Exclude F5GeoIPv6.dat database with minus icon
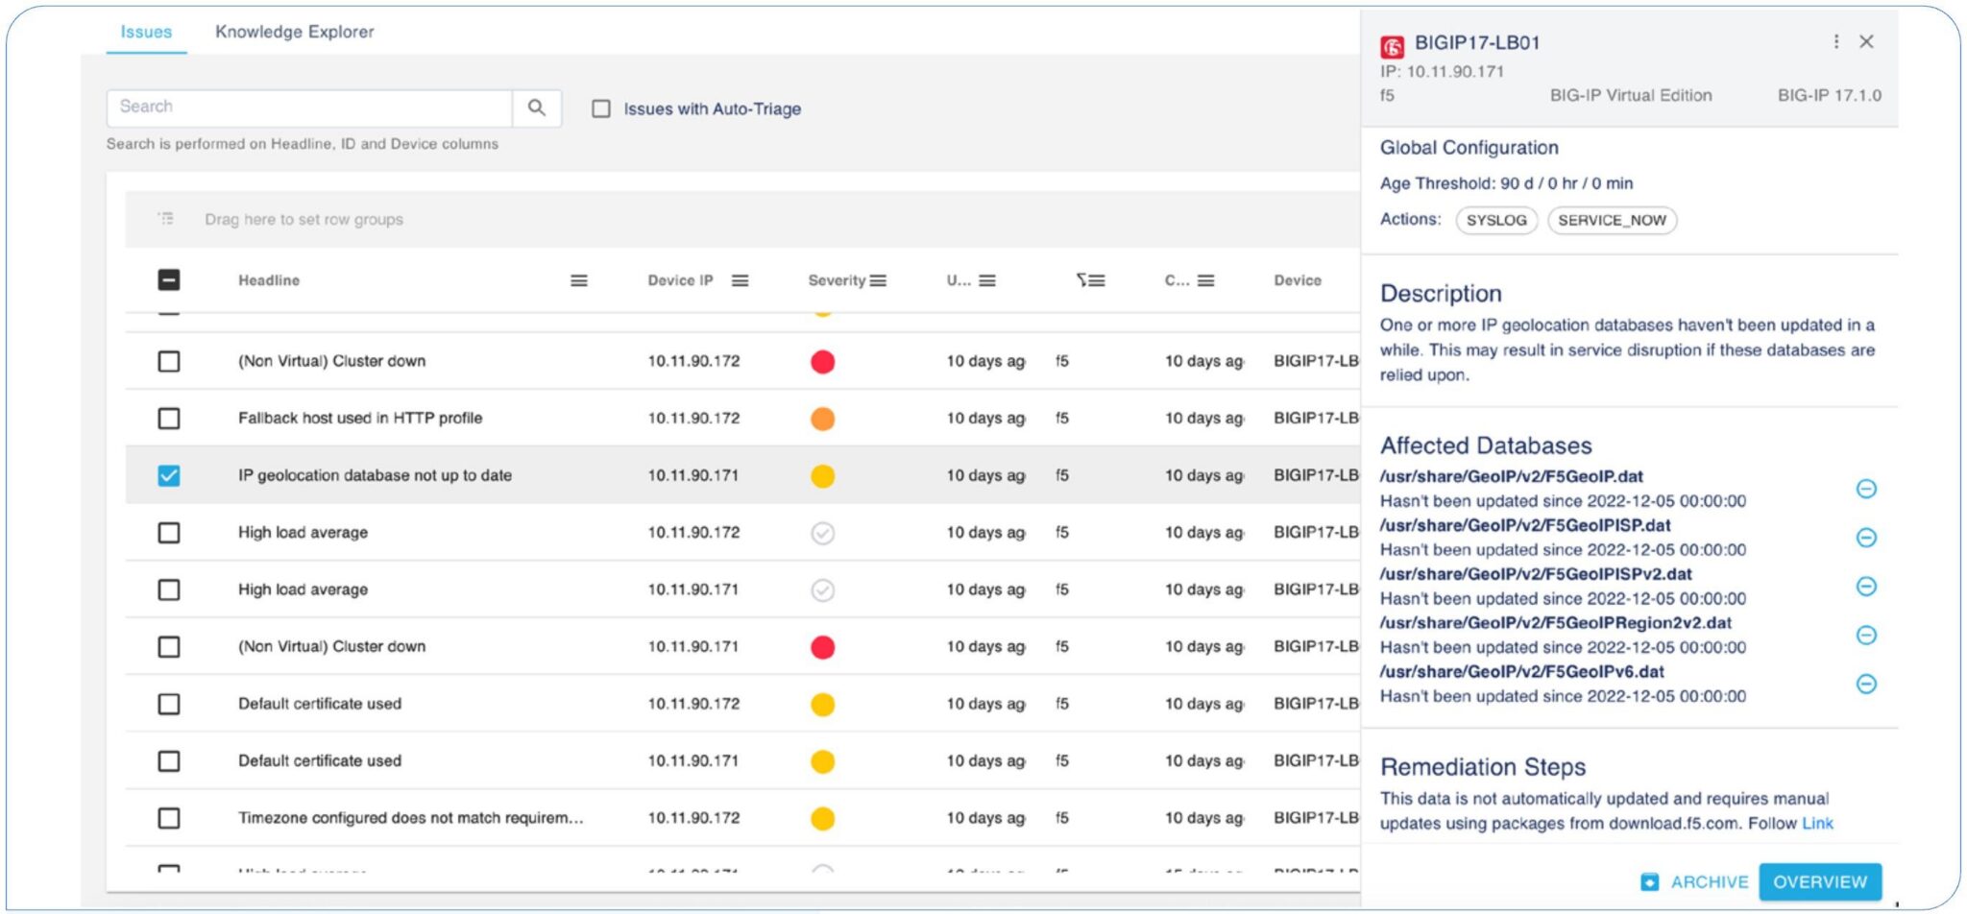 (x=1866, y=684)
